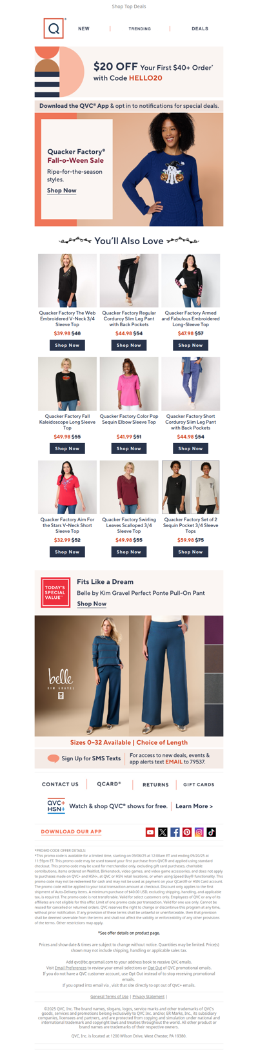Shop Now for Web Embroidered V-Neck top
This screenshot has width=258, height=1051.
click(x=67, y=345)
